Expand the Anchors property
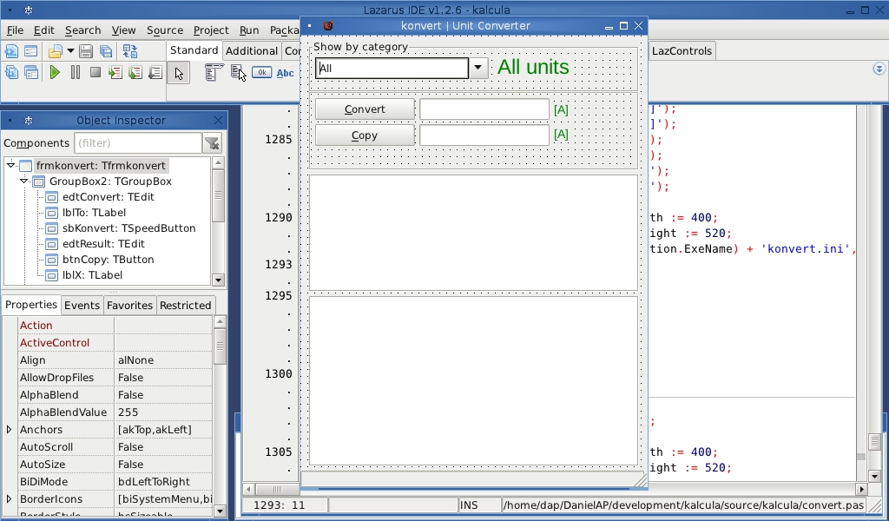The image size is (889, 521). 9,430
